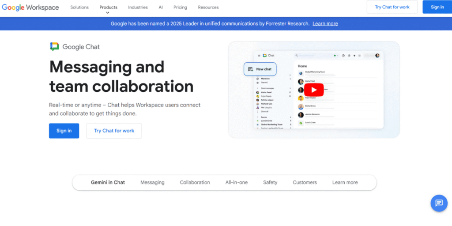Viewport: 452px width, 226px height.
Task: Click the Gemini sparkle icon in Chat preview
Action: (x=354, y=56)
